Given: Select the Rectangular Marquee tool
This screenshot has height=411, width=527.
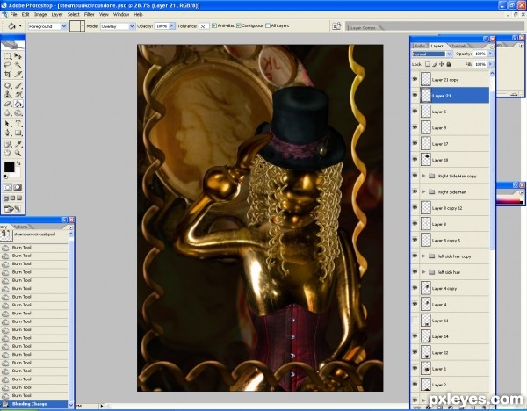Looking at the screenshot, I should pyautogui.click(x=7, y=56).
